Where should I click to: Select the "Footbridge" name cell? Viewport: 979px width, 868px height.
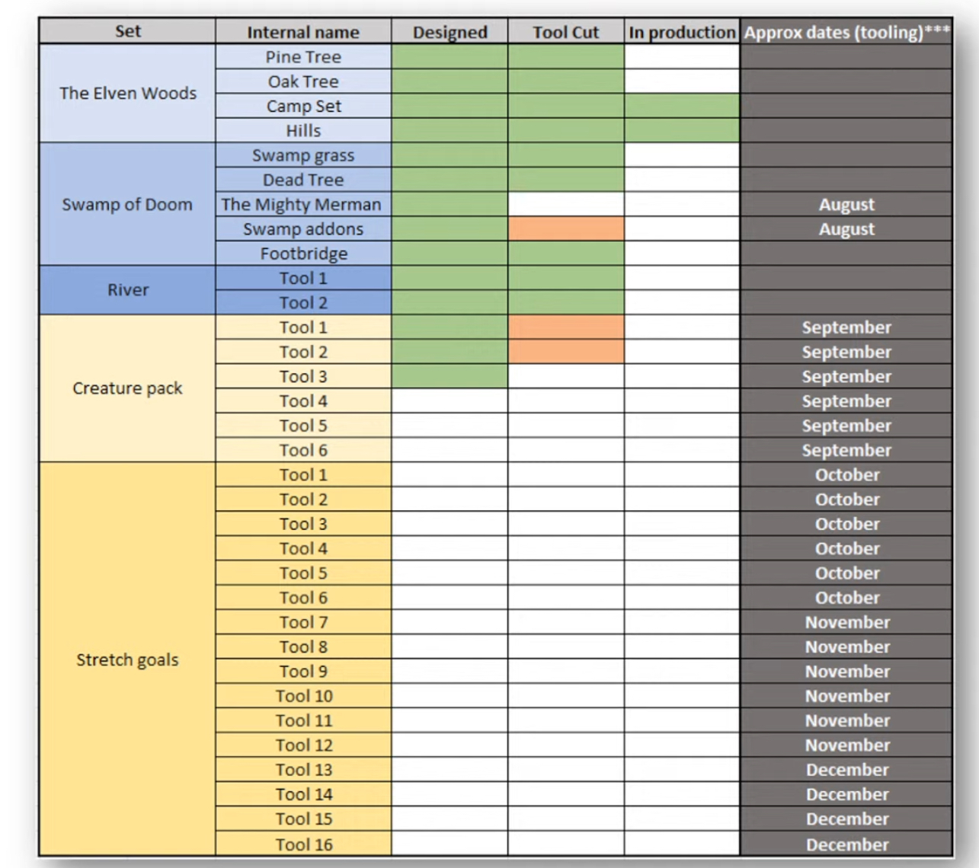point(302,254)
